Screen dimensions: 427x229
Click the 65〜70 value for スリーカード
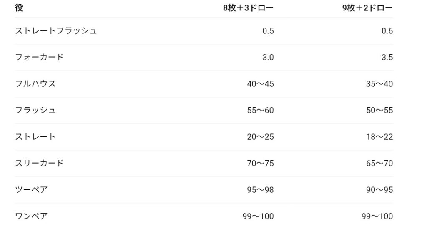[x=379, y=163]
